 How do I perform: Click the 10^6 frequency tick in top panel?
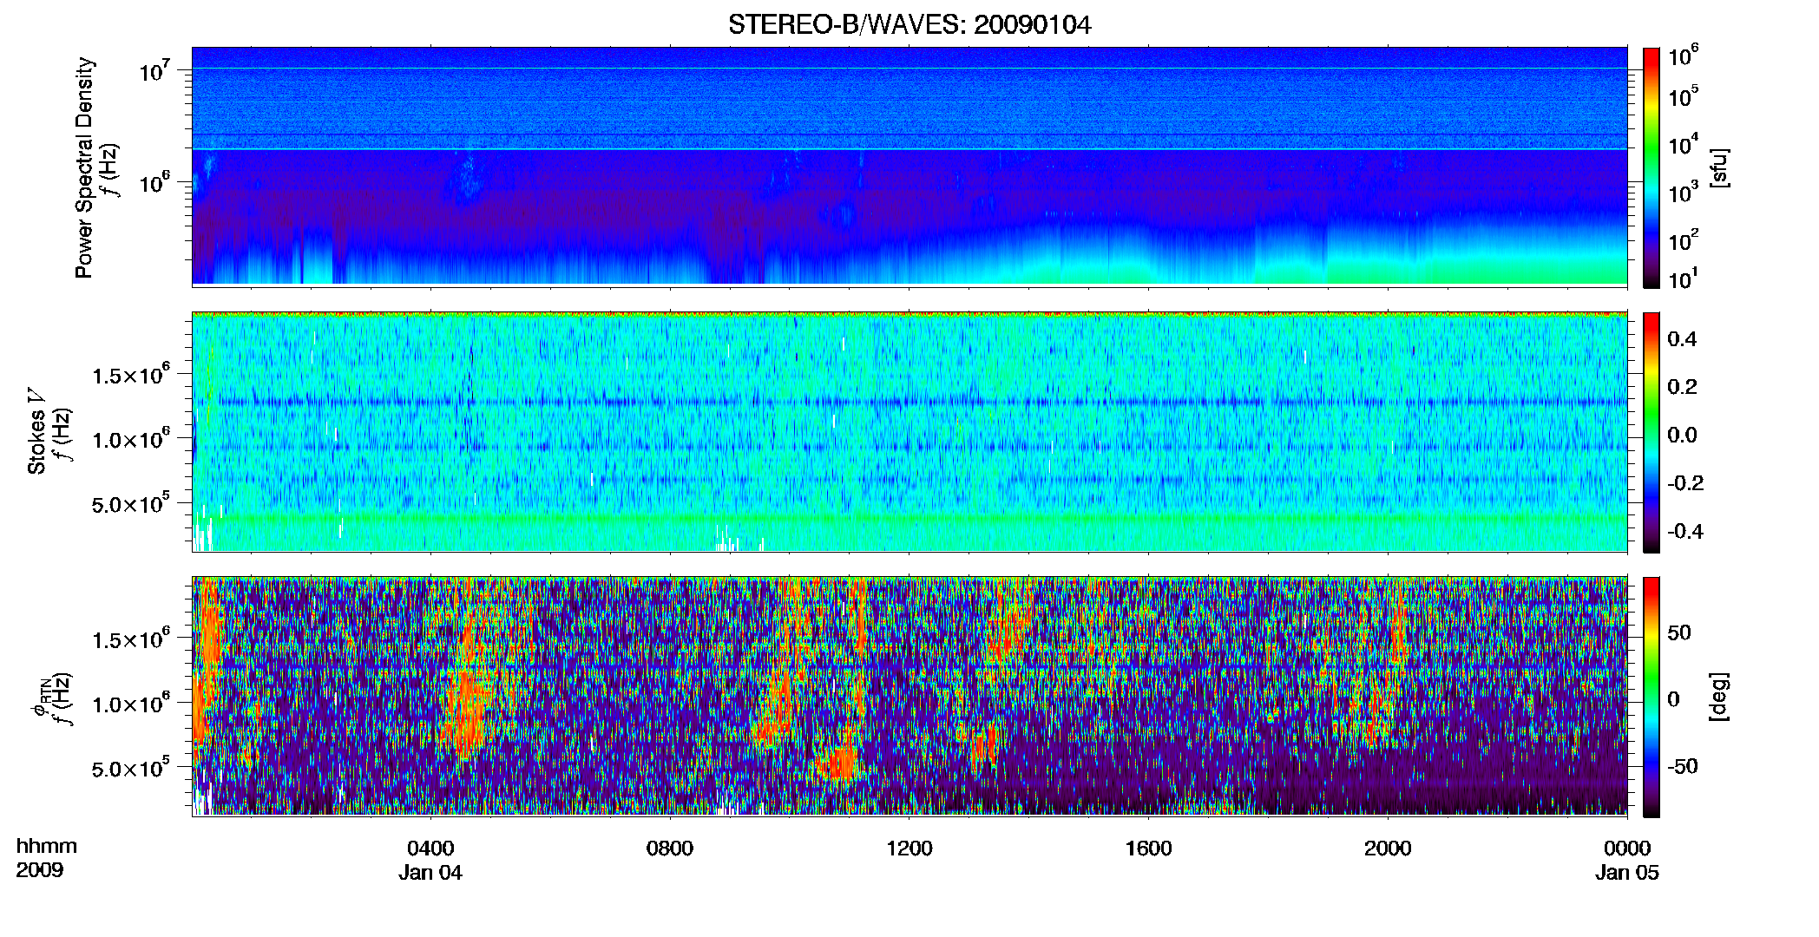point(156,182)
